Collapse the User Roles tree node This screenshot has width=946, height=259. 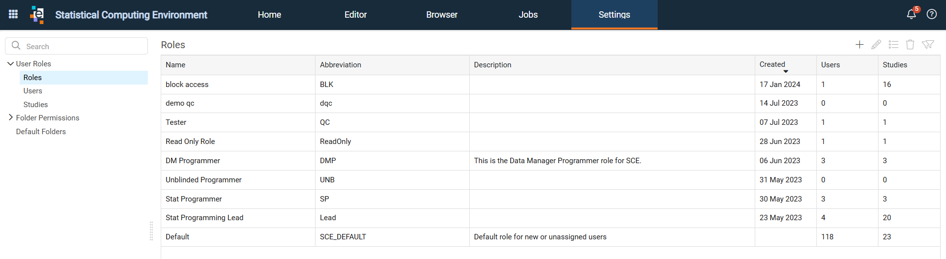coord(10,63)
